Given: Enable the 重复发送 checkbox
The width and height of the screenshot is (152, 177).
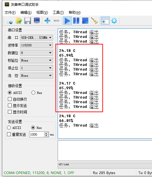Looking at the screenshot, I should coord(17,134).
